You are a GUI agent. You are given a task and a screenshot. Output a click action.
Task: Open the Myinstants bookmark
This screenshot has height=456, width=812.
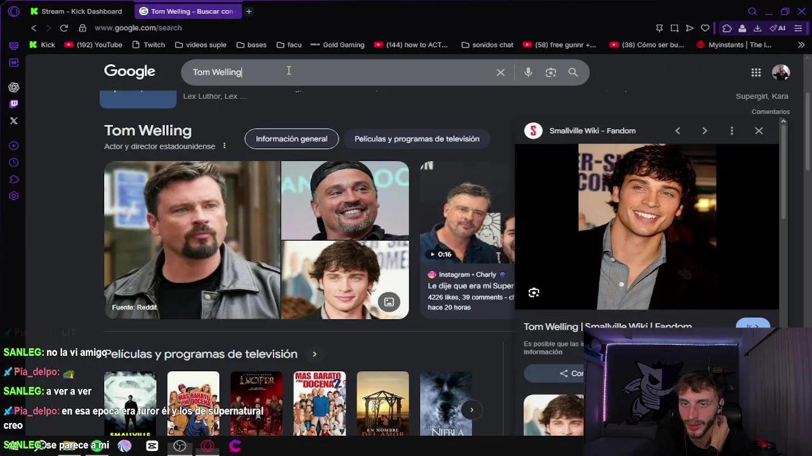point(734,45)
